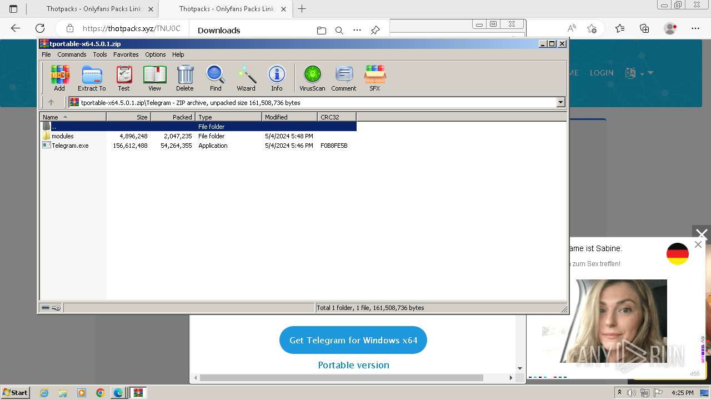Open Internet Explorer from taskbar
Viewport: 711px width, 400px height.
tap(44, 393)
